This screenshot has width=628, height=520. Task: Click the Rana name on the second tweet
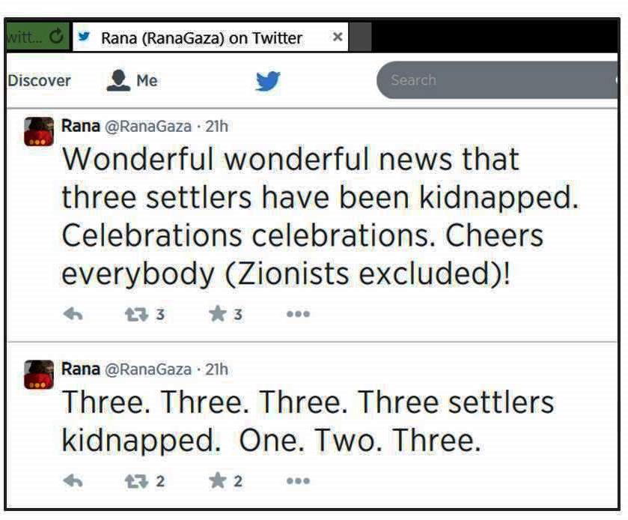click(81, 369)
